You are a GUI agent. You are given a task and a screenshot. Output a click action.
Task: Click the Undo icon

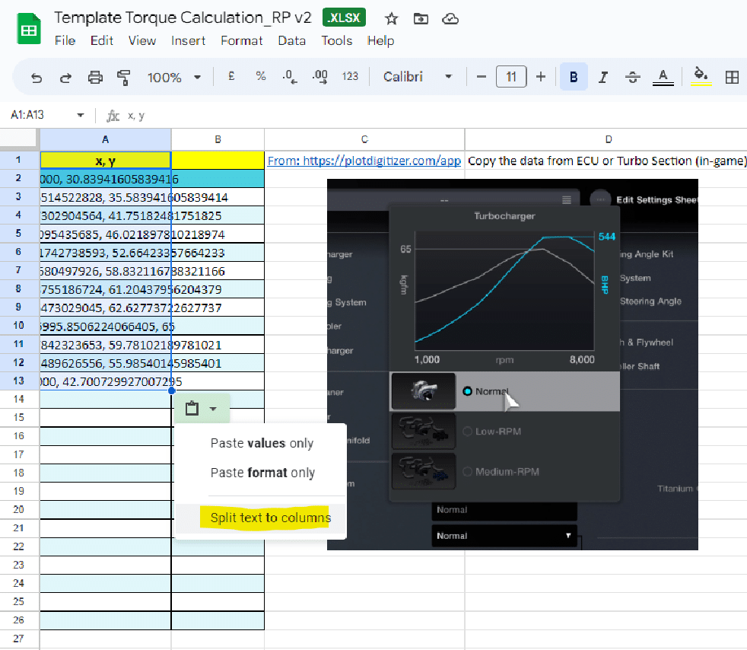(37, 77)
